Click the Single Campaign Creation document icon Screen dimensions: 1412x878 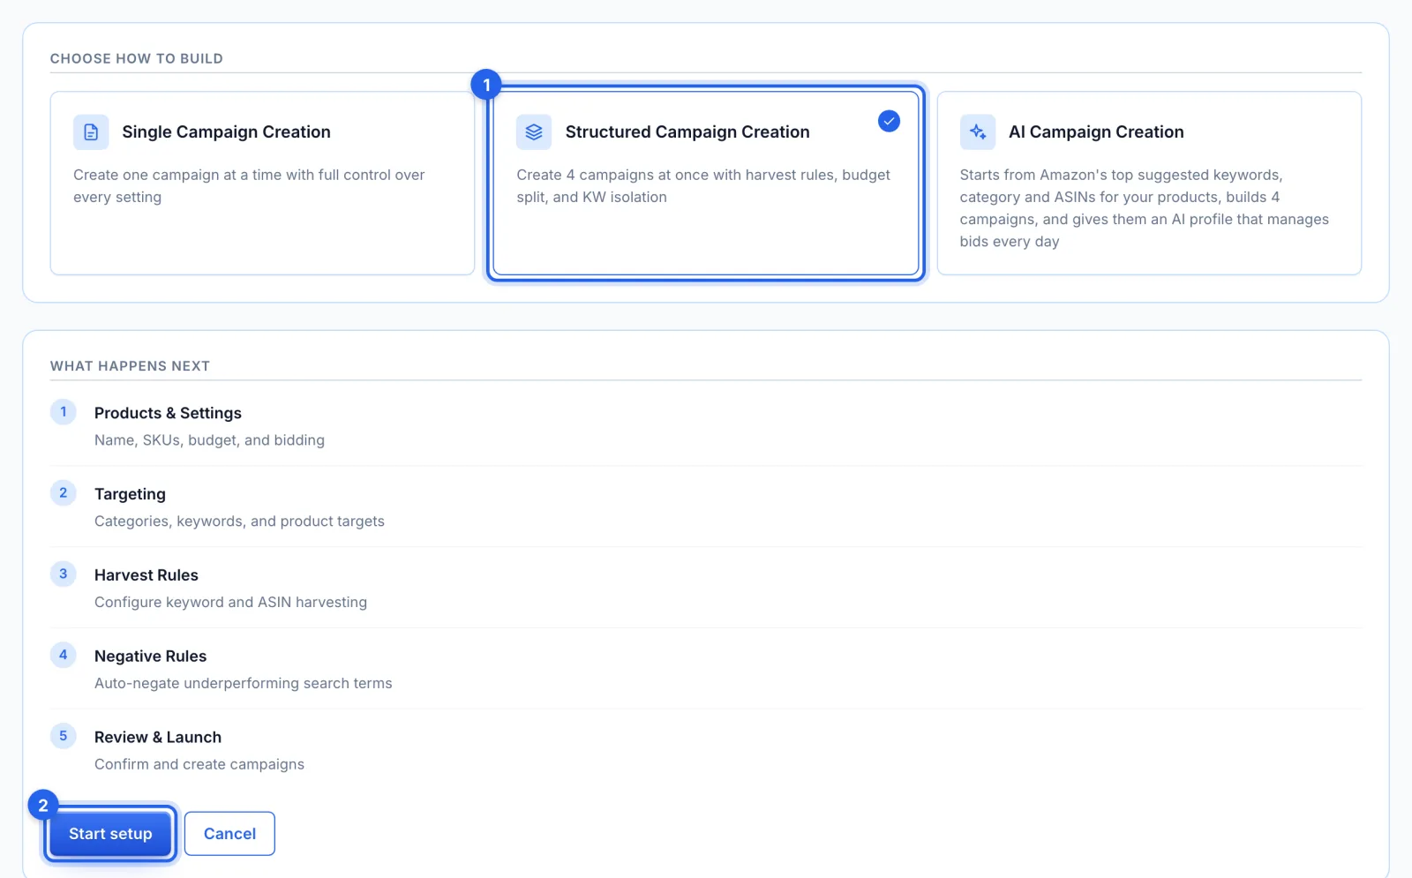coord(91,132)
